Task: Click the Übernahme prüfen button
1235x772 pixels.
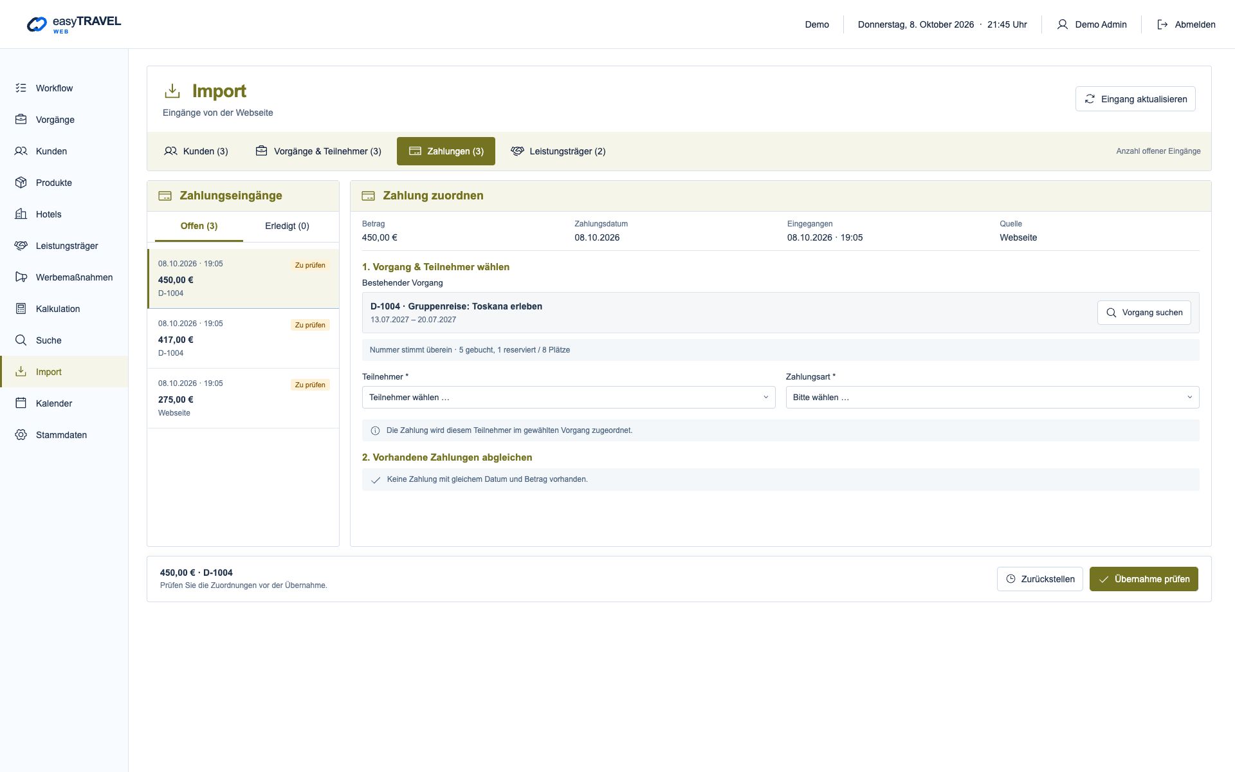Action: (x=1144, y=579)
